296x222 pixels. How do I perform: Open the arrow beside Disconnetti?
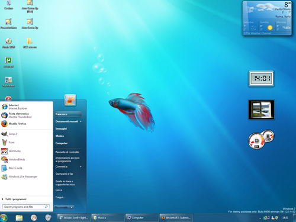[72, 207]
